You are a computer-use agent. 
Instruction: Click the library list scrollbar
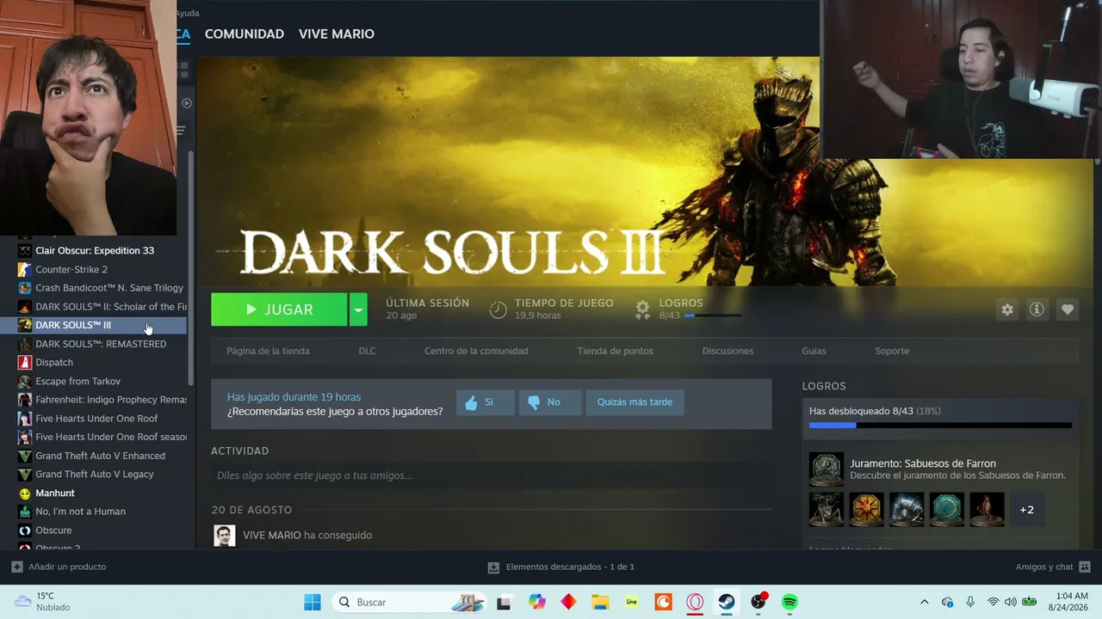(191, 268)
